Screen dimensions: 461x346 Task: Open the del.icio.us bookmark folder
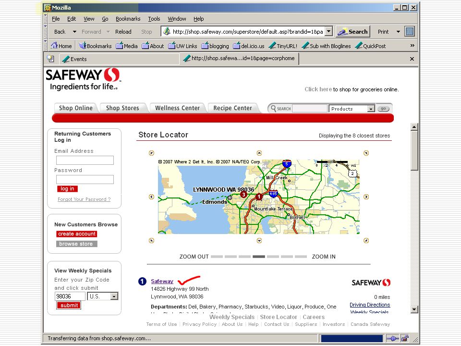tap(248, 46)
